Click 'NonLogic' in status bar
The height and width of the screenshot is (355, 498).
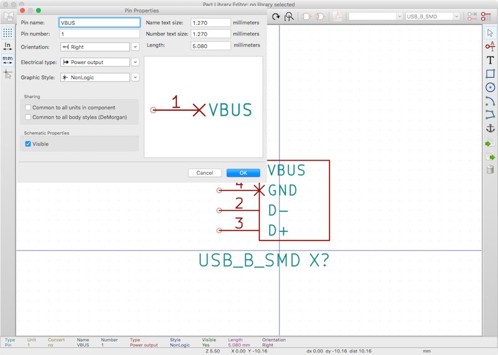[180, 345]
